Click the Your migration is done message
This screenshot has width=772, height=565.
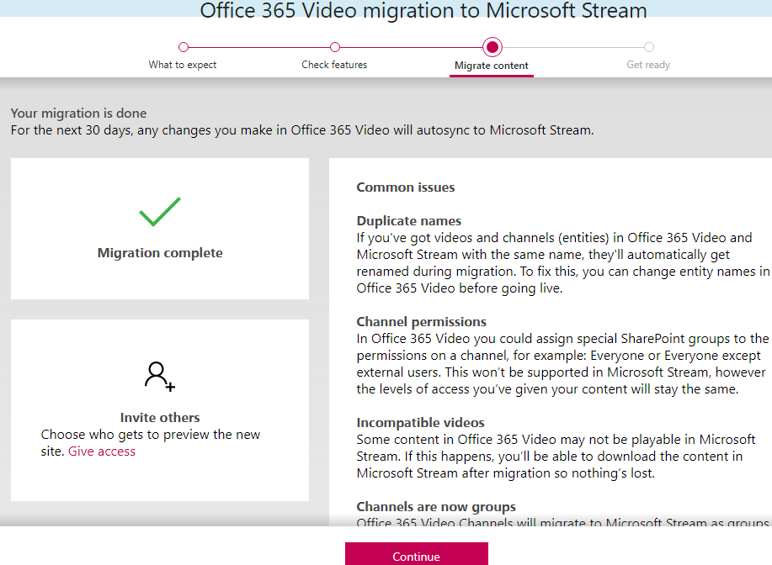click(x=79, y=114)
